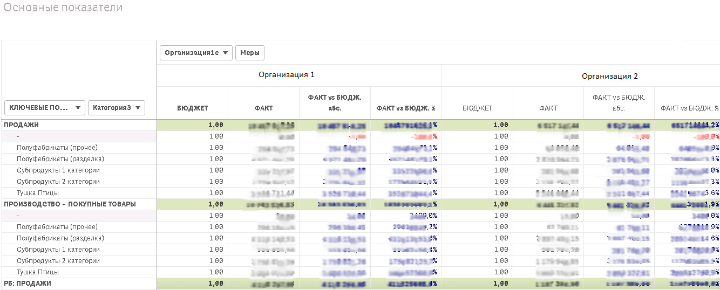Click the Основные показатели chart title
The image size is (720, 290).
(63, 8)
